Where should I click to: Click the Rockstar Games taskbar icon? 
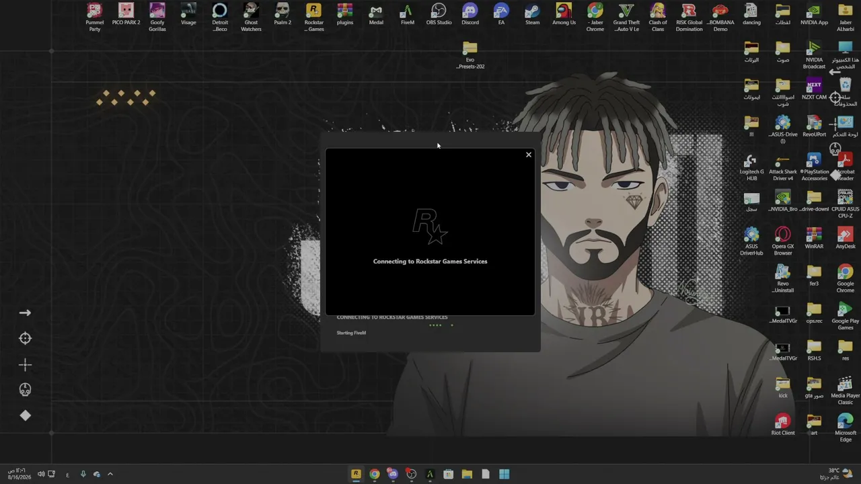(x=356, y=474)
